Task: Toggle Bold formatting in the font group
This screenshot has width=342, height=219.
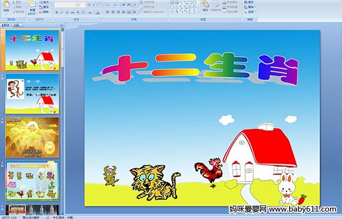Action: pyautogui.click(x=56, y=13)
